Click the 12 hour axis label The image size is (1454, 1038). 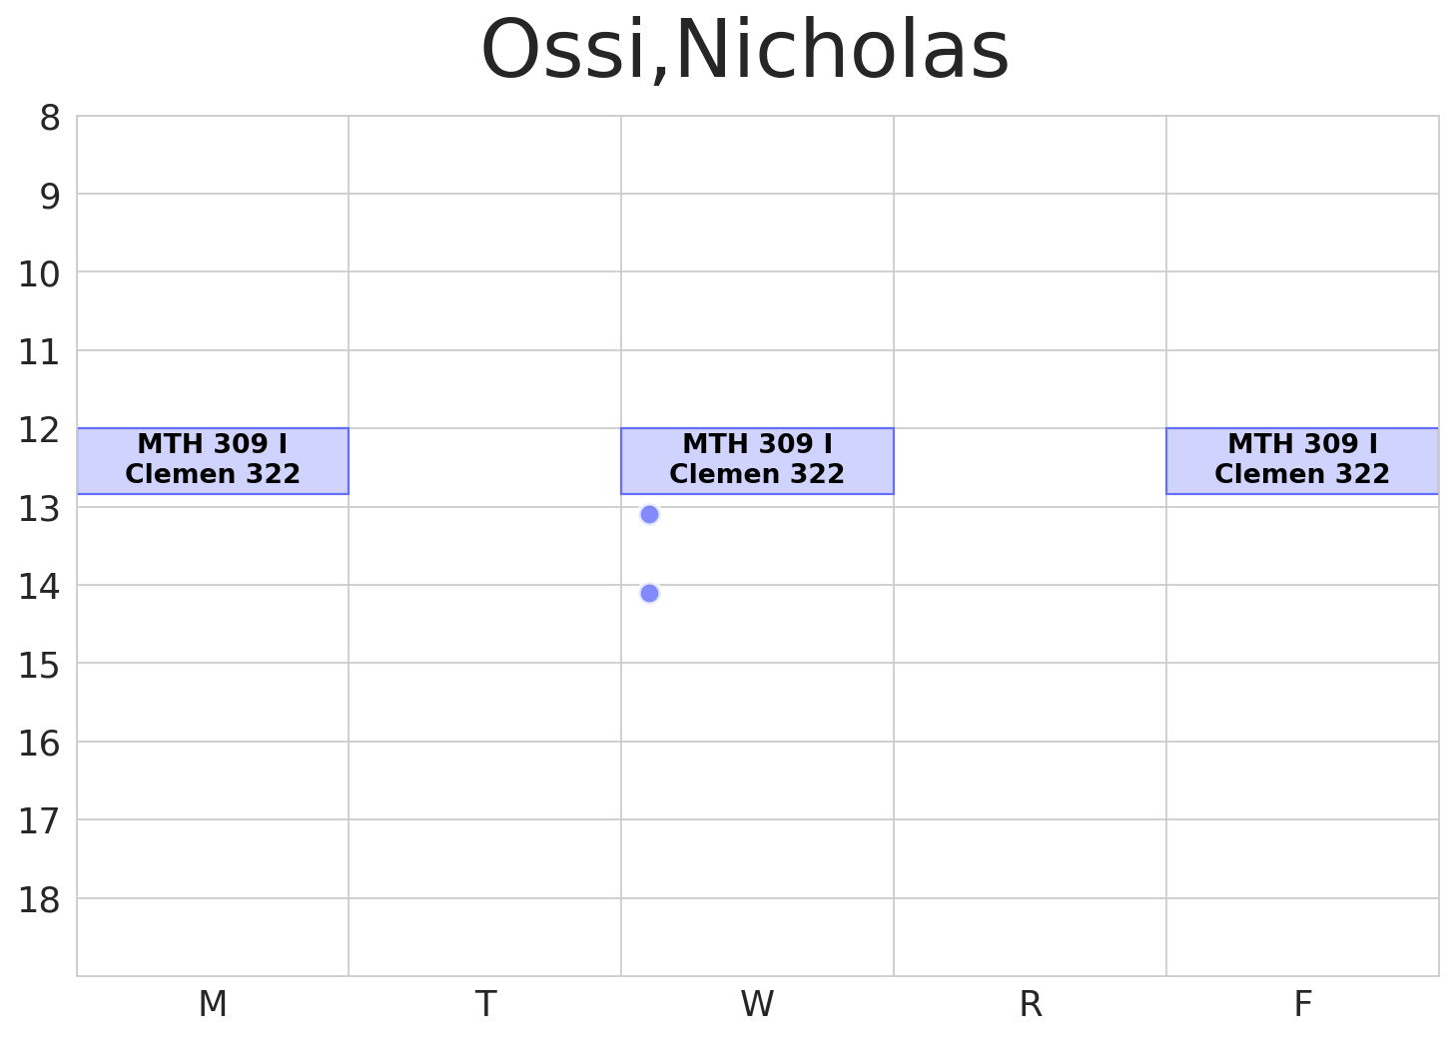click(40, 431)
